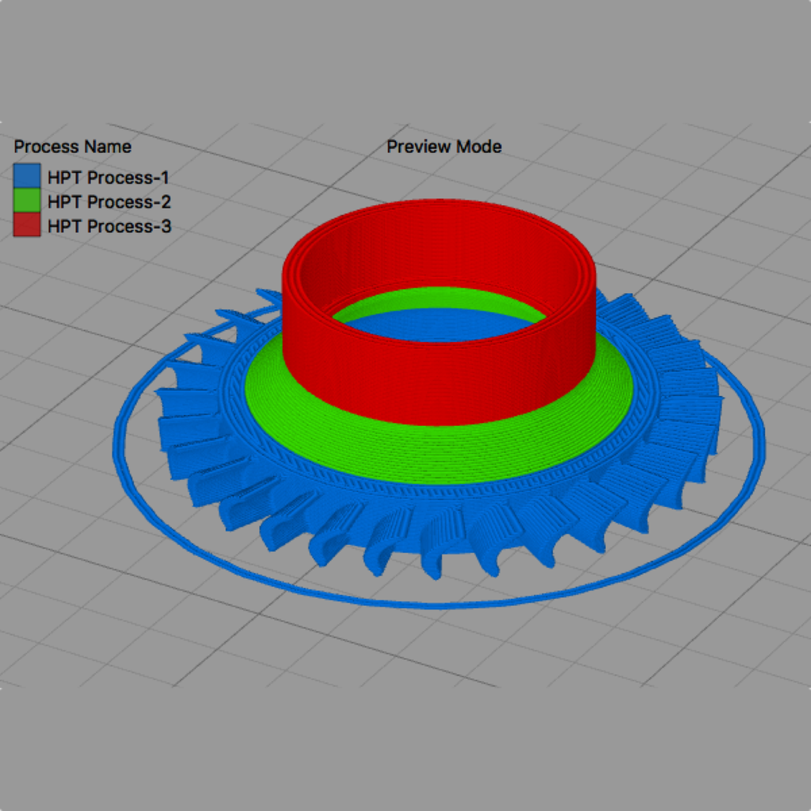Click the green HPT Process-2 color swatch
This screenshot has height=811, width=811.
[27, 201]
